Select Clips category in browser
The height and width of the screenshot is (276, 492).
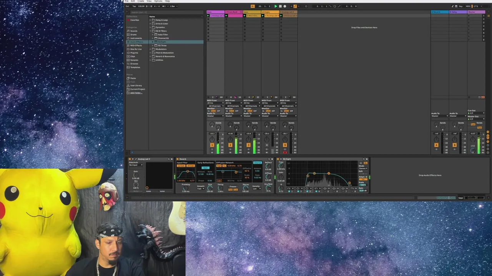133,56
